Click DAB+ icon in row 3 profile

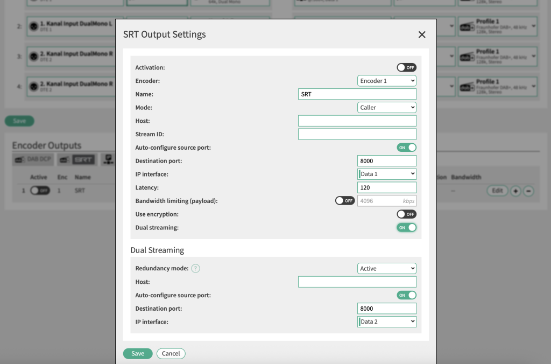[x=468, y=57]
